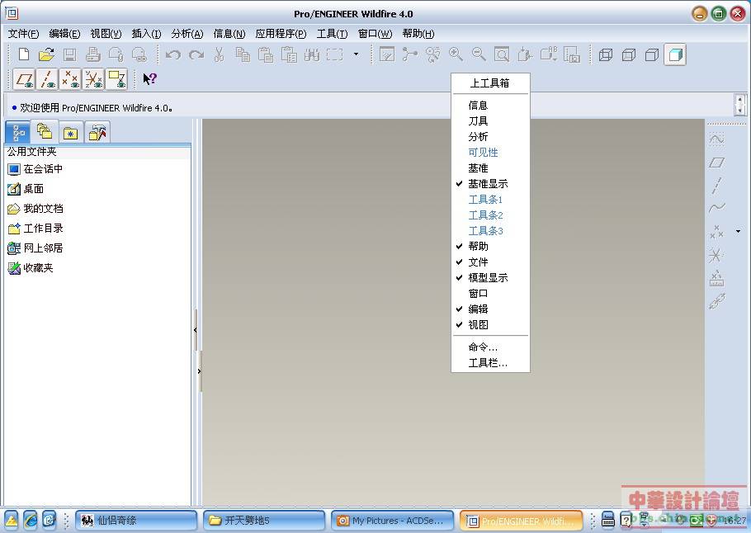The width and height of the screenshot is (751, 533).
Task: Click the scissors cut icon
Action: (220, 54)
